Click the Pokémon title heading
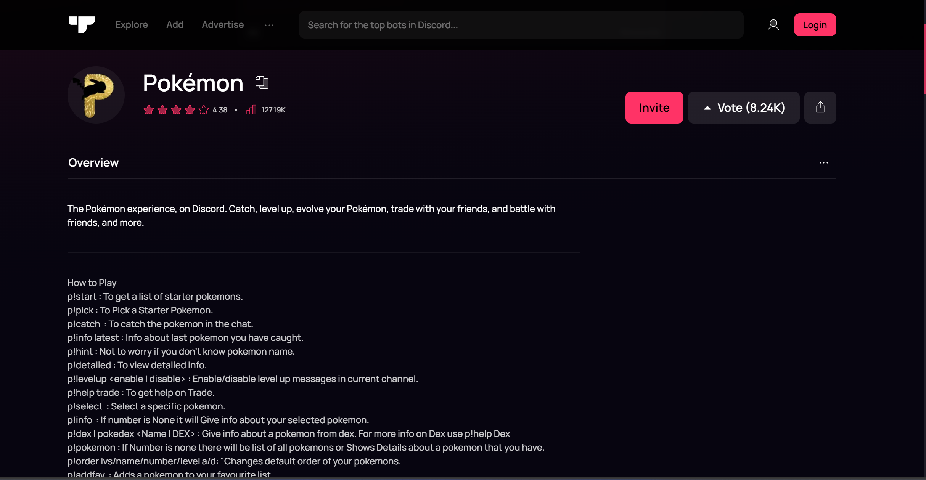Viewport: 926px width, 480px height. point(193,83)
